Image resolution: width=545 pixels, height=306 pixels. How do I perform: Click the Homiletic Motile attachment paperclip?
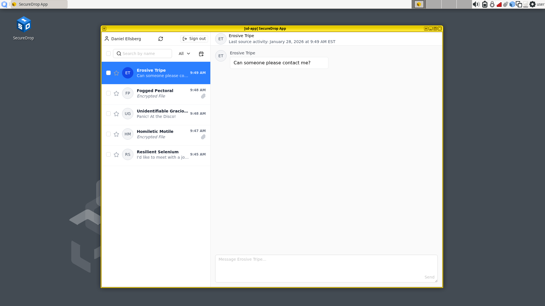coord(203,137)
